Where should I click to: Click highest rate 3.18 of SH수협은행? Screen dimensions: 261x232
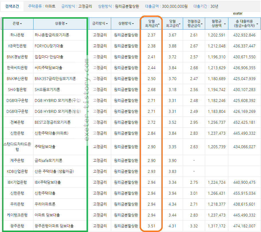point(172,90)
